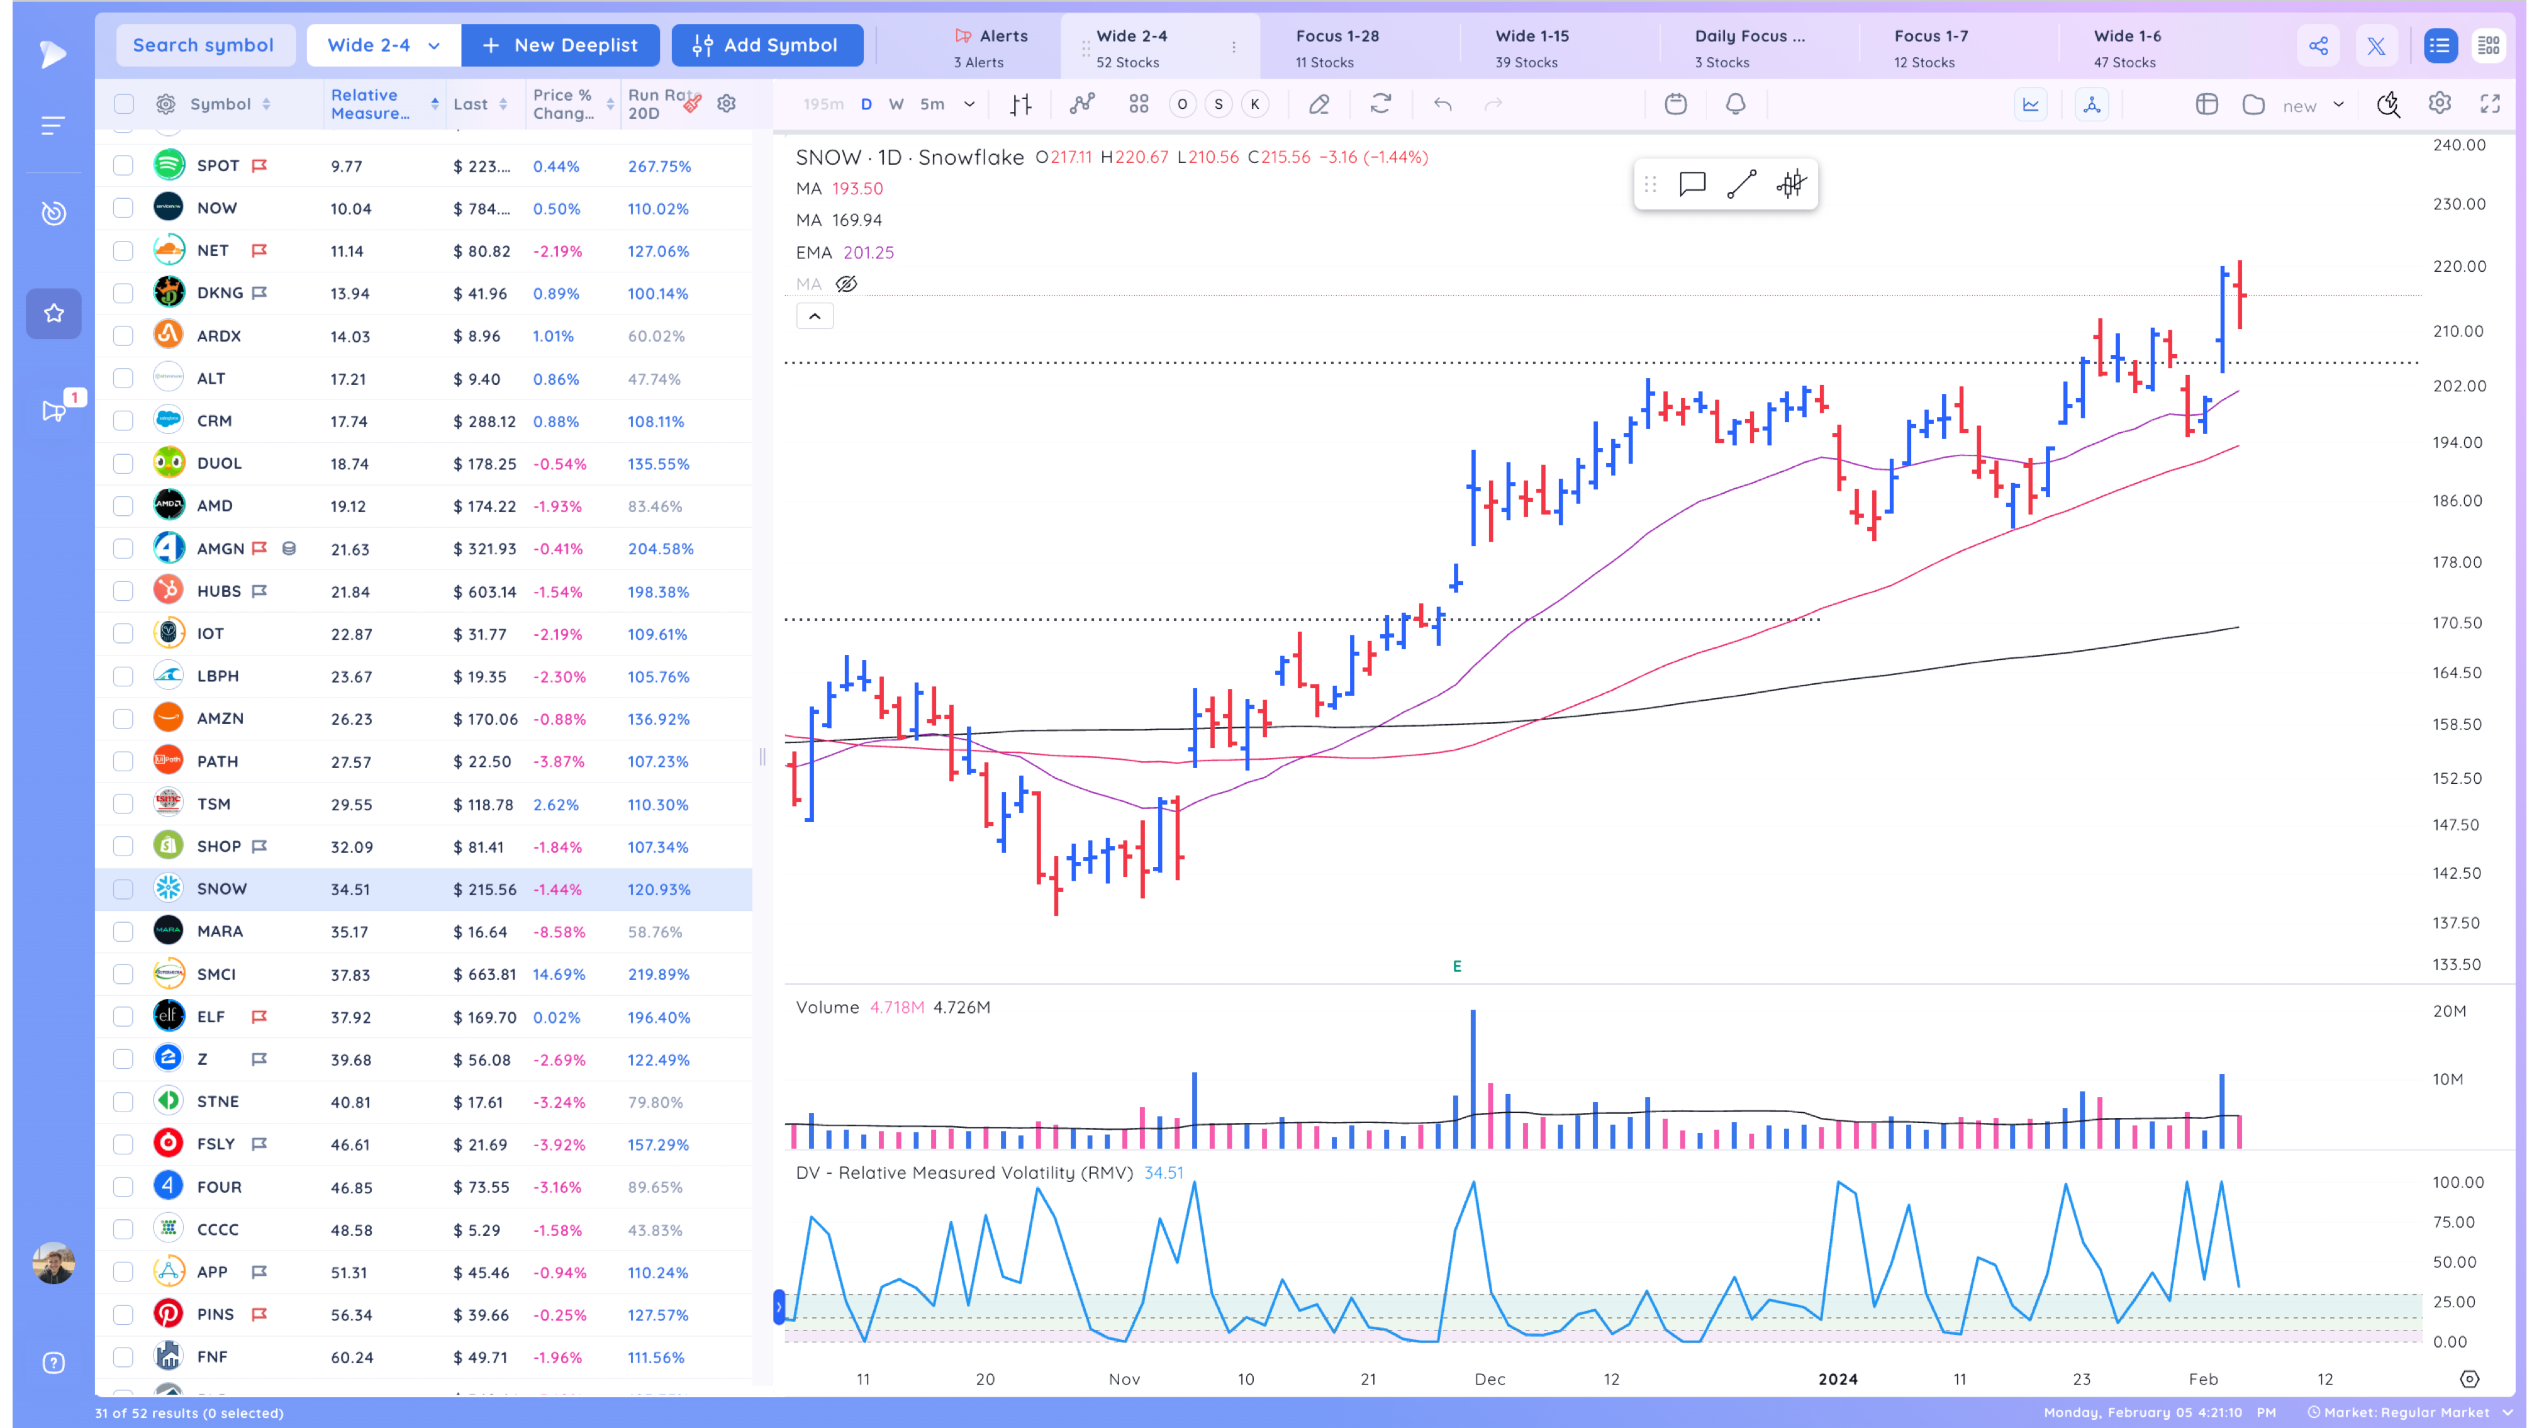Undo last chart action
Screen dimensions: 2539x1428
[x=1443, y=104]
